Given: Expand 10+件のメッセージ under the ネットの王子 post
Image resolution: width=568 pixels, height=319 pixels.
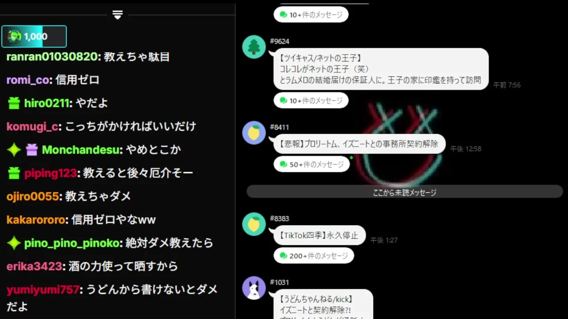Looking at the screenshot, I should pos(311,101).
